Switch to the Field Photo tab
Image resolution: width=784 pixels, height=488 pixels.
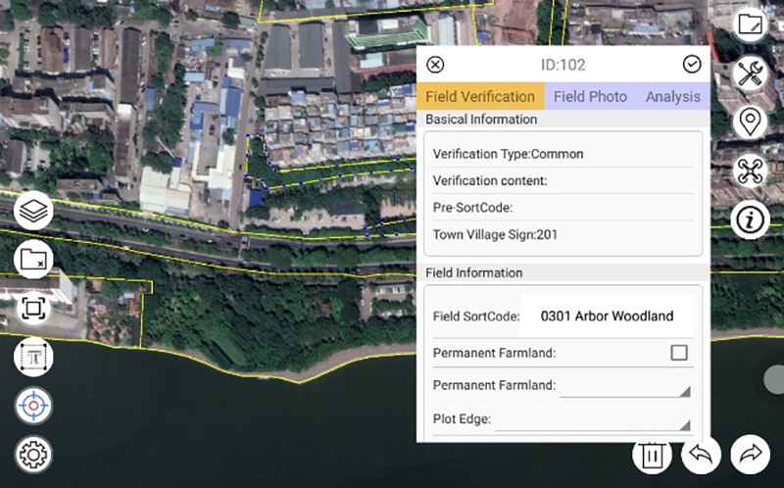coord(590,96)
